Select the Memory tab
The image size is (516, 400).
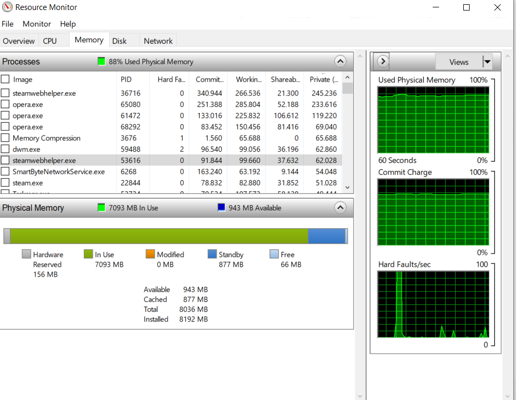click(x=89, y=40)
